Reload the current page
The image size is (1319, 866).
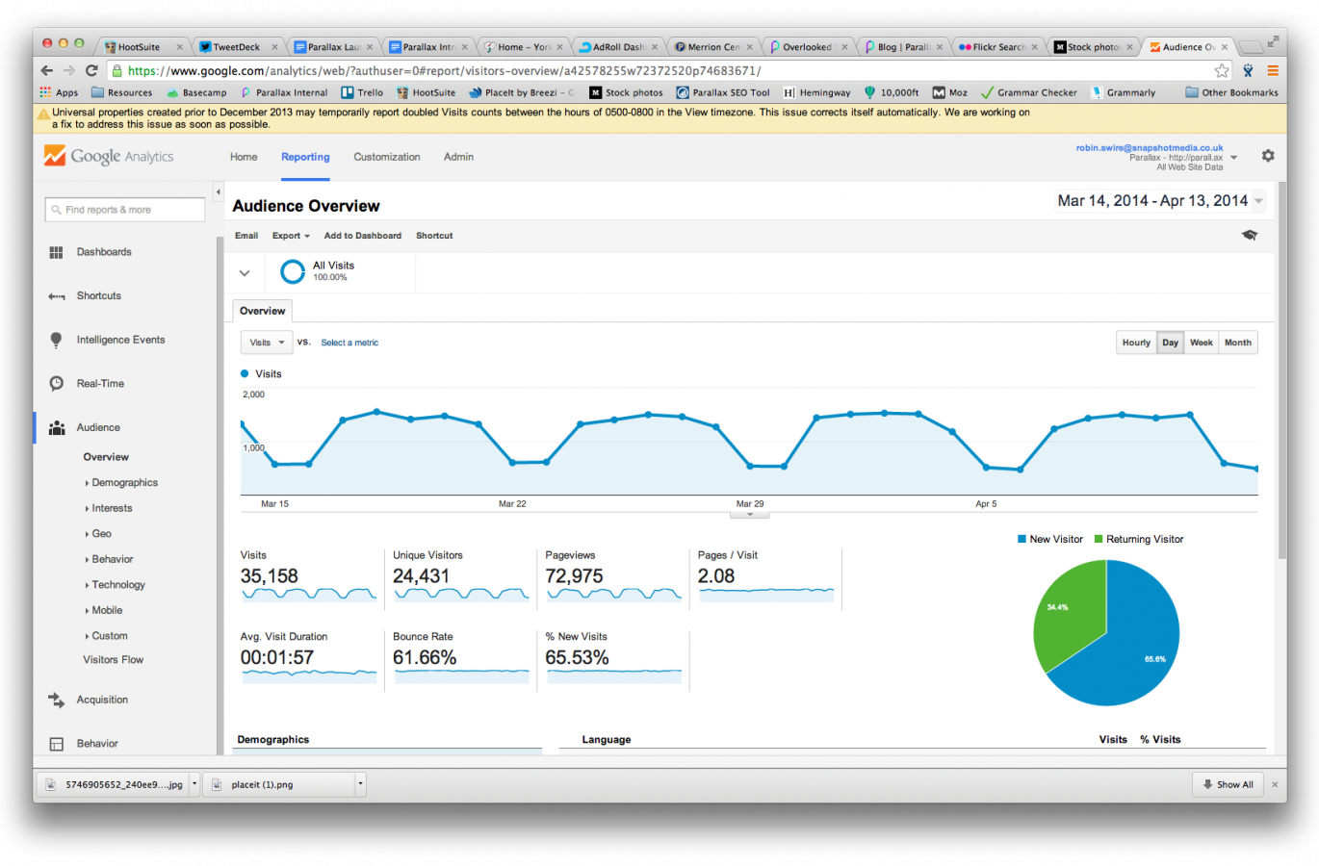pyautogui.click(x=91, y=70)
